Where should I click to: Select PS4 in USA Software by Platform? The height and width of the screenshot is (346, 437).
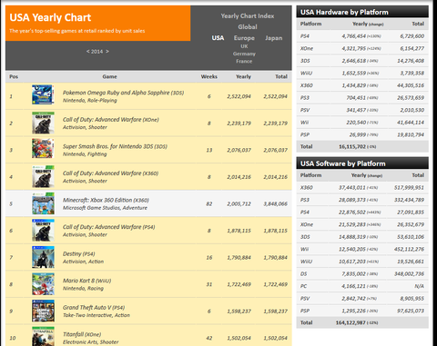click(x=305, y=213)
